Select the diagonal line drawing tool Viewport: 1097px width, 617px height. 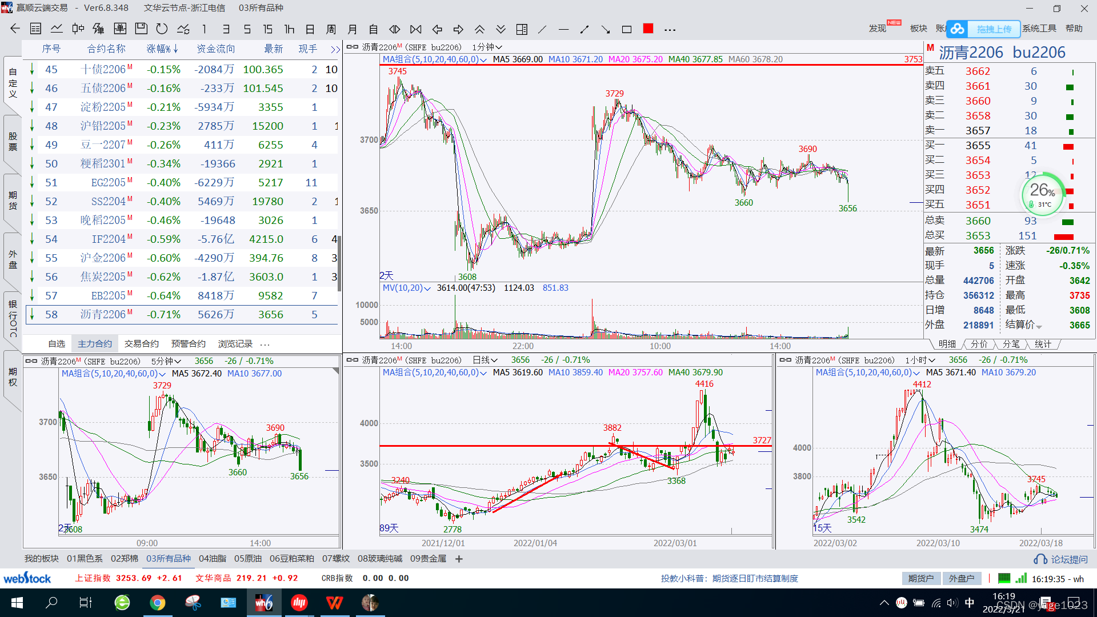coord(543,29)
